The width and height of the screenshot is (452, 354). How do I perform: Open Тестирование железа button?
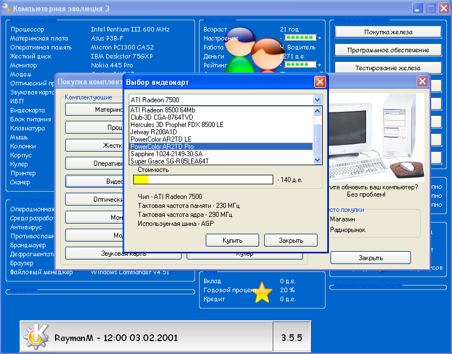[388, 68]
